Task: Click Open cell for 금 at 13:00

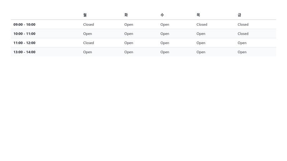Action: [x=242, y=52]
